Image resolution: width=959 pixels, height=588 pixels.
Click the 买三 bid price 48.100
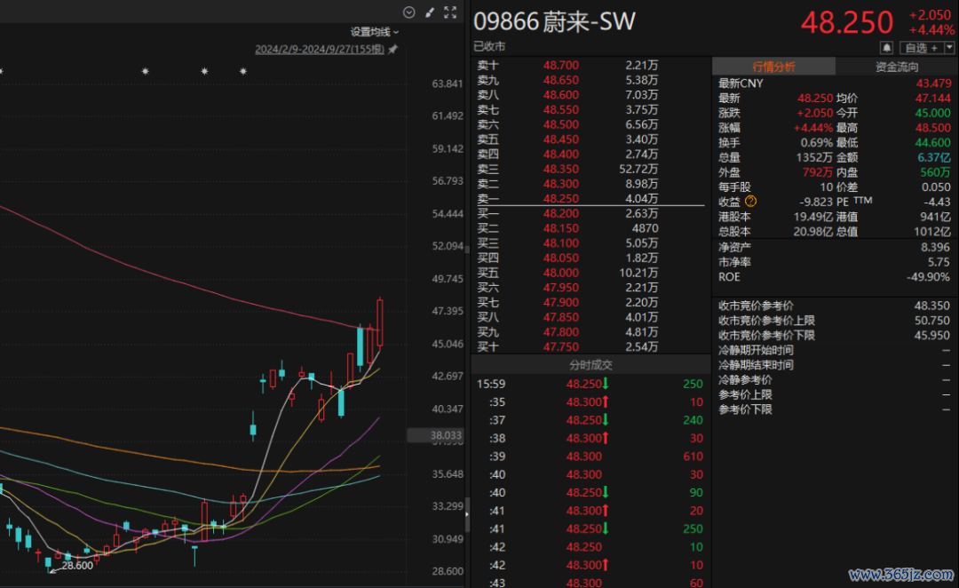(561, 242)
